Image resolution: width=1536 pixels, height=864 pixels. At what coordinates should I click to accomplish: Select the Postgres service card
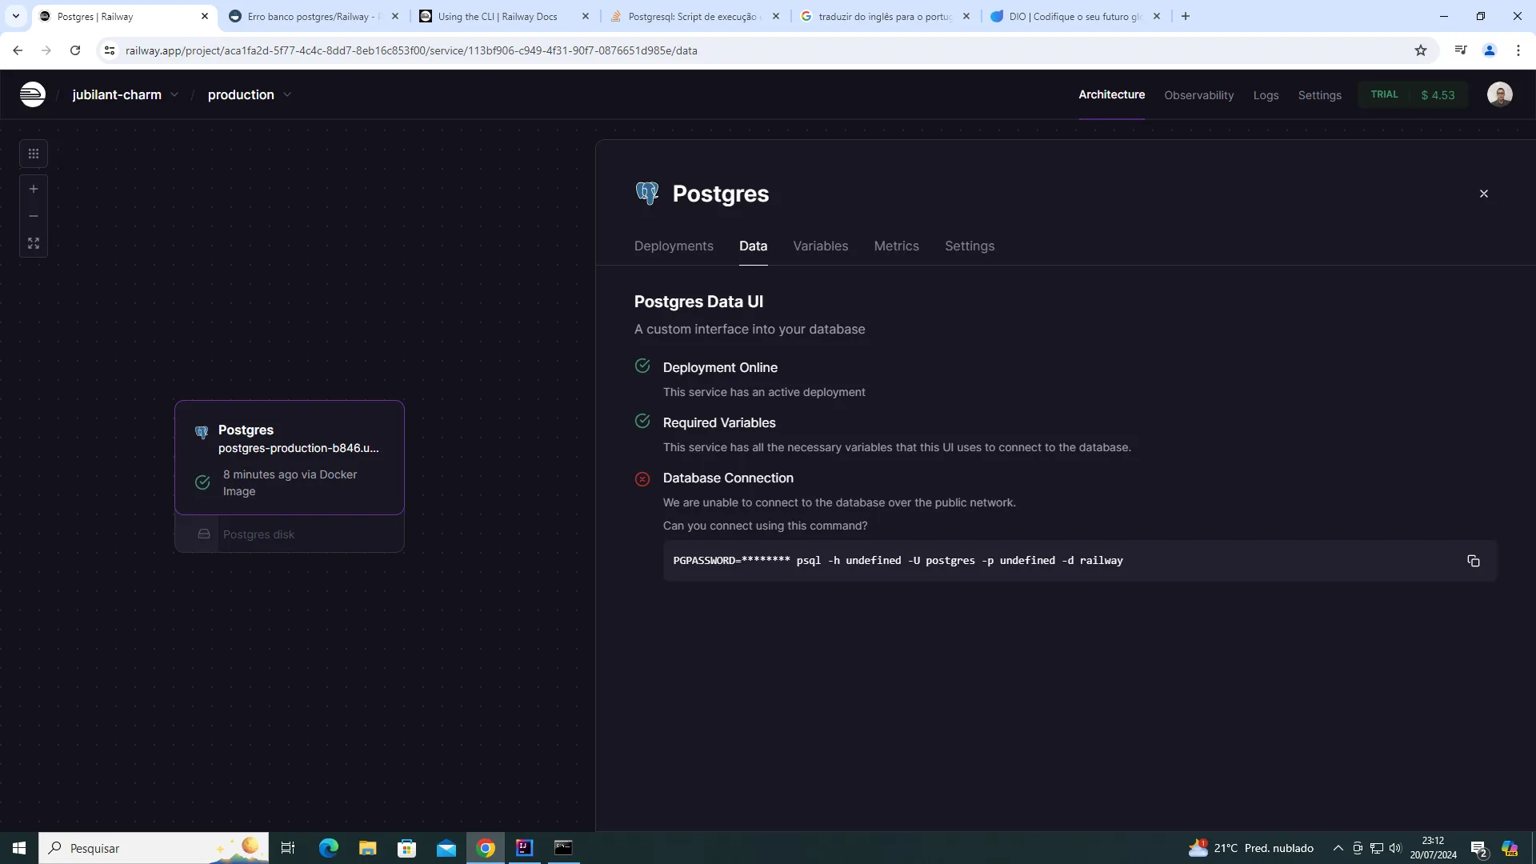[x=290, y=458]
